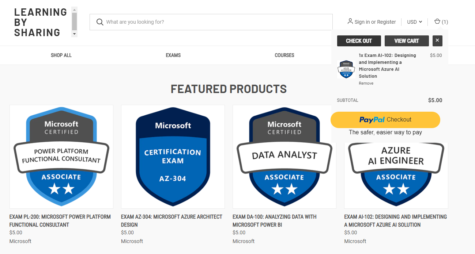Open cart item Exam AI-102 title link
The height and width of the screenshot is (254, 475).
click(387, 66)
